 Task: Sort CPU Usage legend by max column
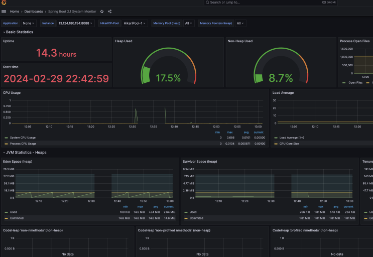click(x=229, y=133)
